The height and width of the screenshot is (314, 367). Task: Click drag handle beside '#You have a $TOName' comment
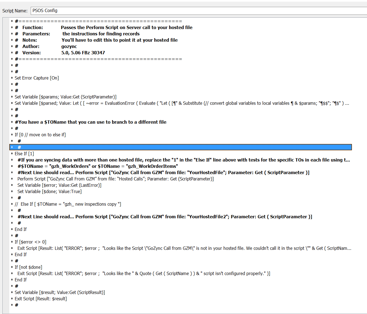(x=12, y=122)
